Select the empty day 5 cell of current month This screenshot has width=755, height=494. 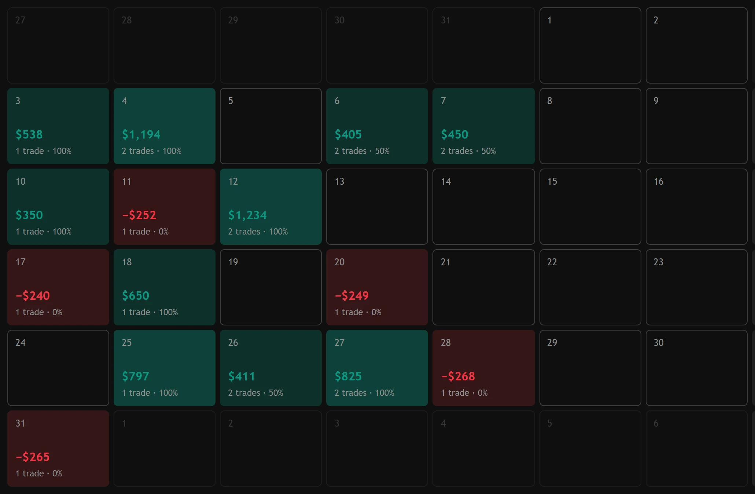[271, 126]
